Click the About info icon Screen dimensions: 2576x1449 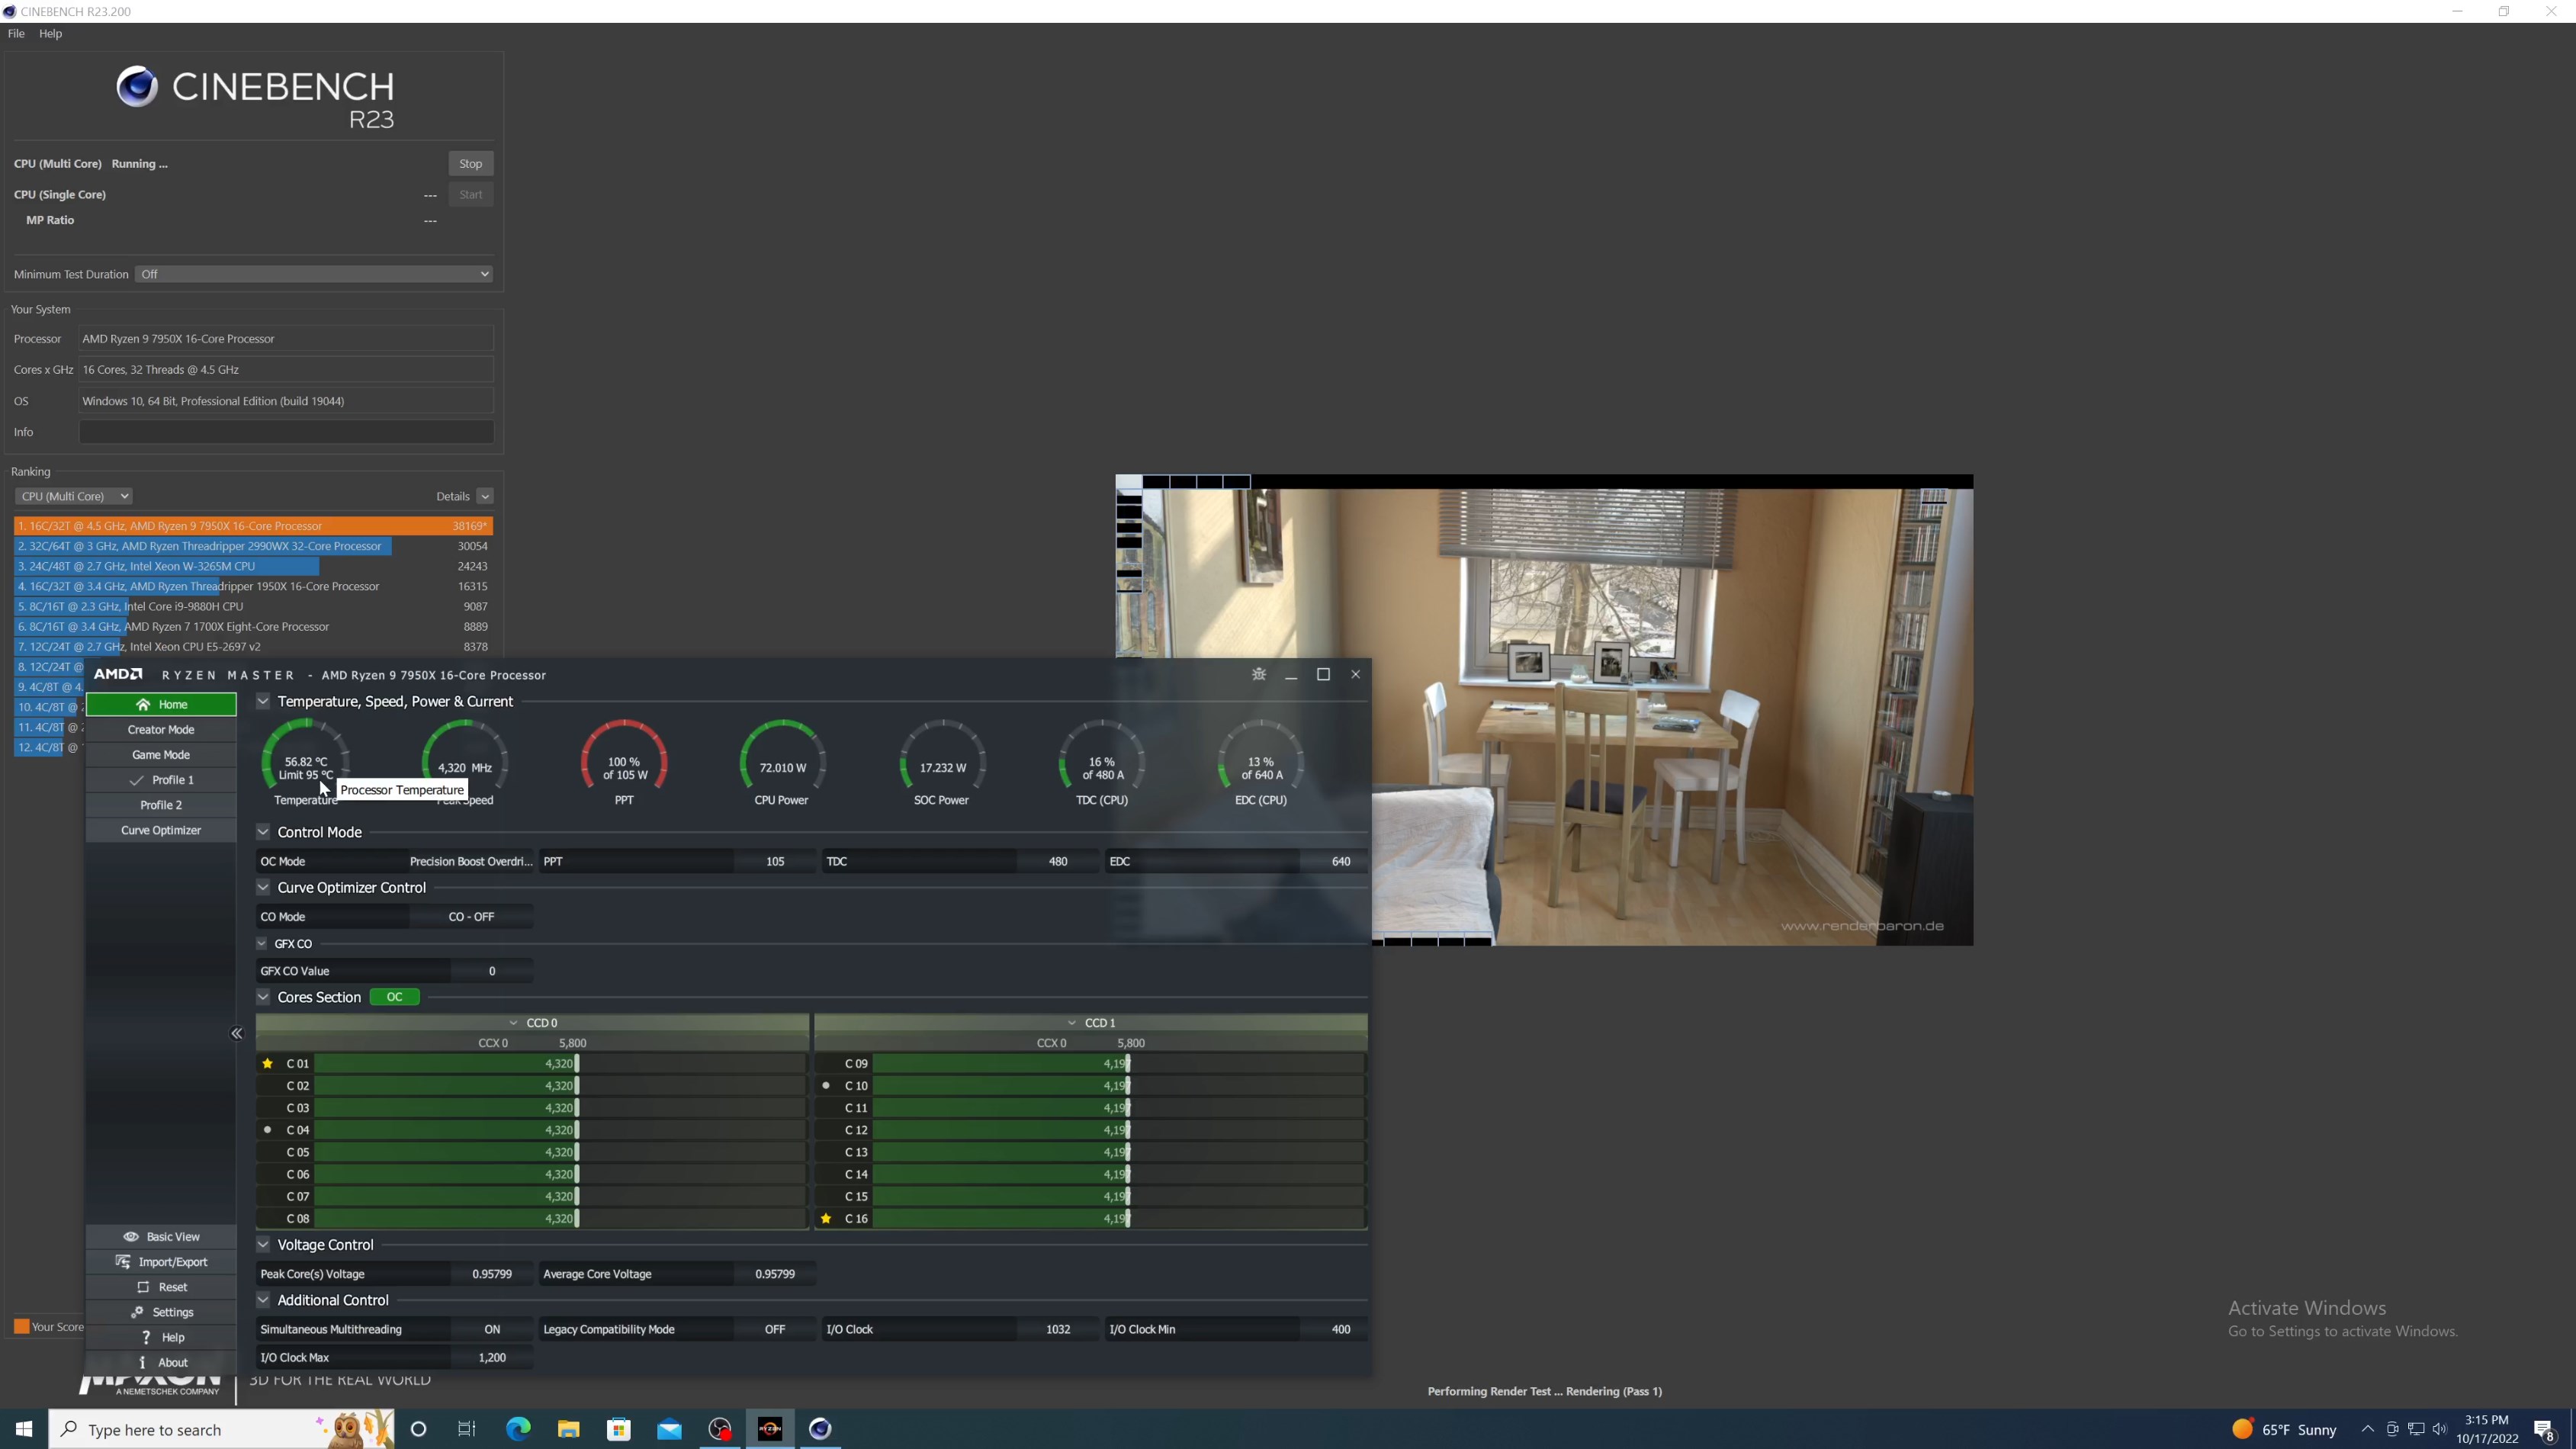(142, 1361)
